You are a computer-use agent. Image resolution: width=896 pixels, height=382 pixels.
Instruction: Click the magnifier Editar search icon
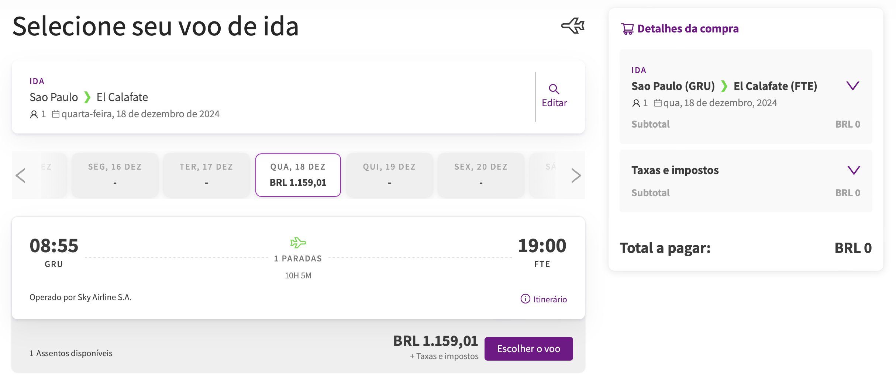click(x=554, y=89)
